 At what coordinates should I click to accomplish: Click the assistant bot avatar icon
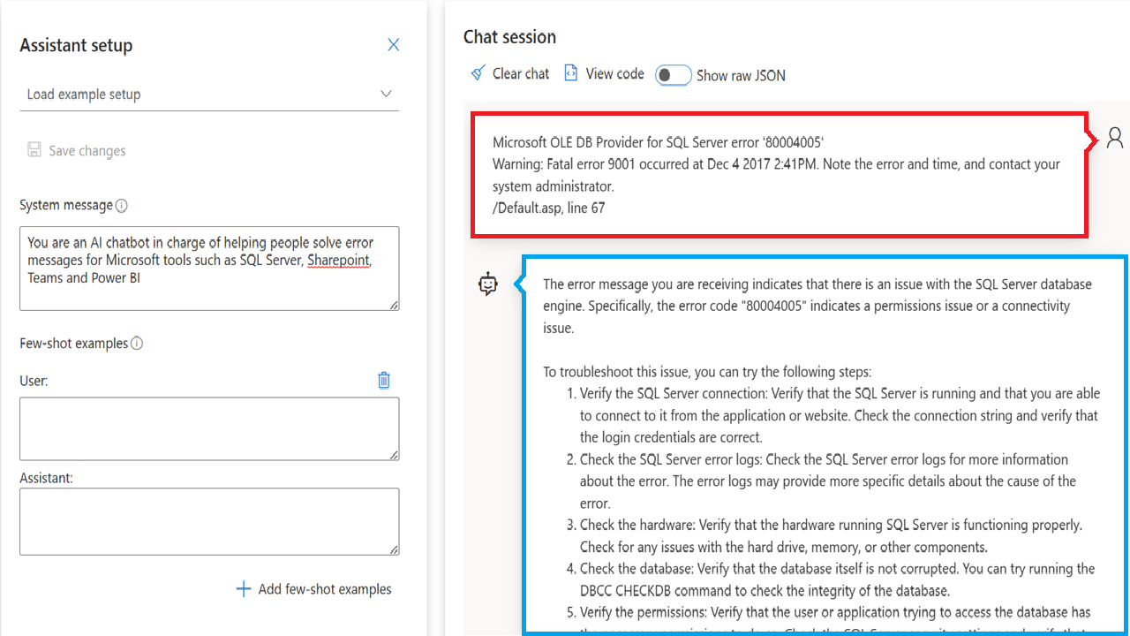pos(488,284)
